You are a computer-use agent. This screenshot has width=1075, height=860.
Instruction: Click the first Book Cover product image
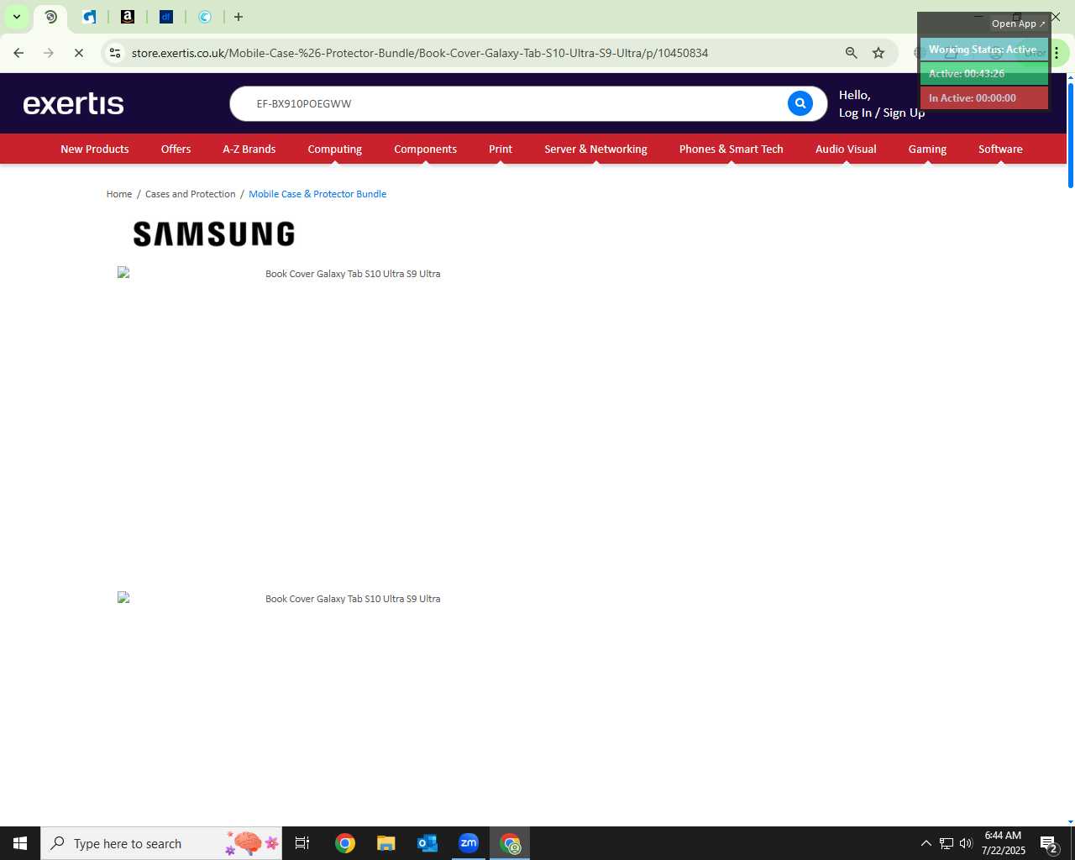[x=279, y=274]
